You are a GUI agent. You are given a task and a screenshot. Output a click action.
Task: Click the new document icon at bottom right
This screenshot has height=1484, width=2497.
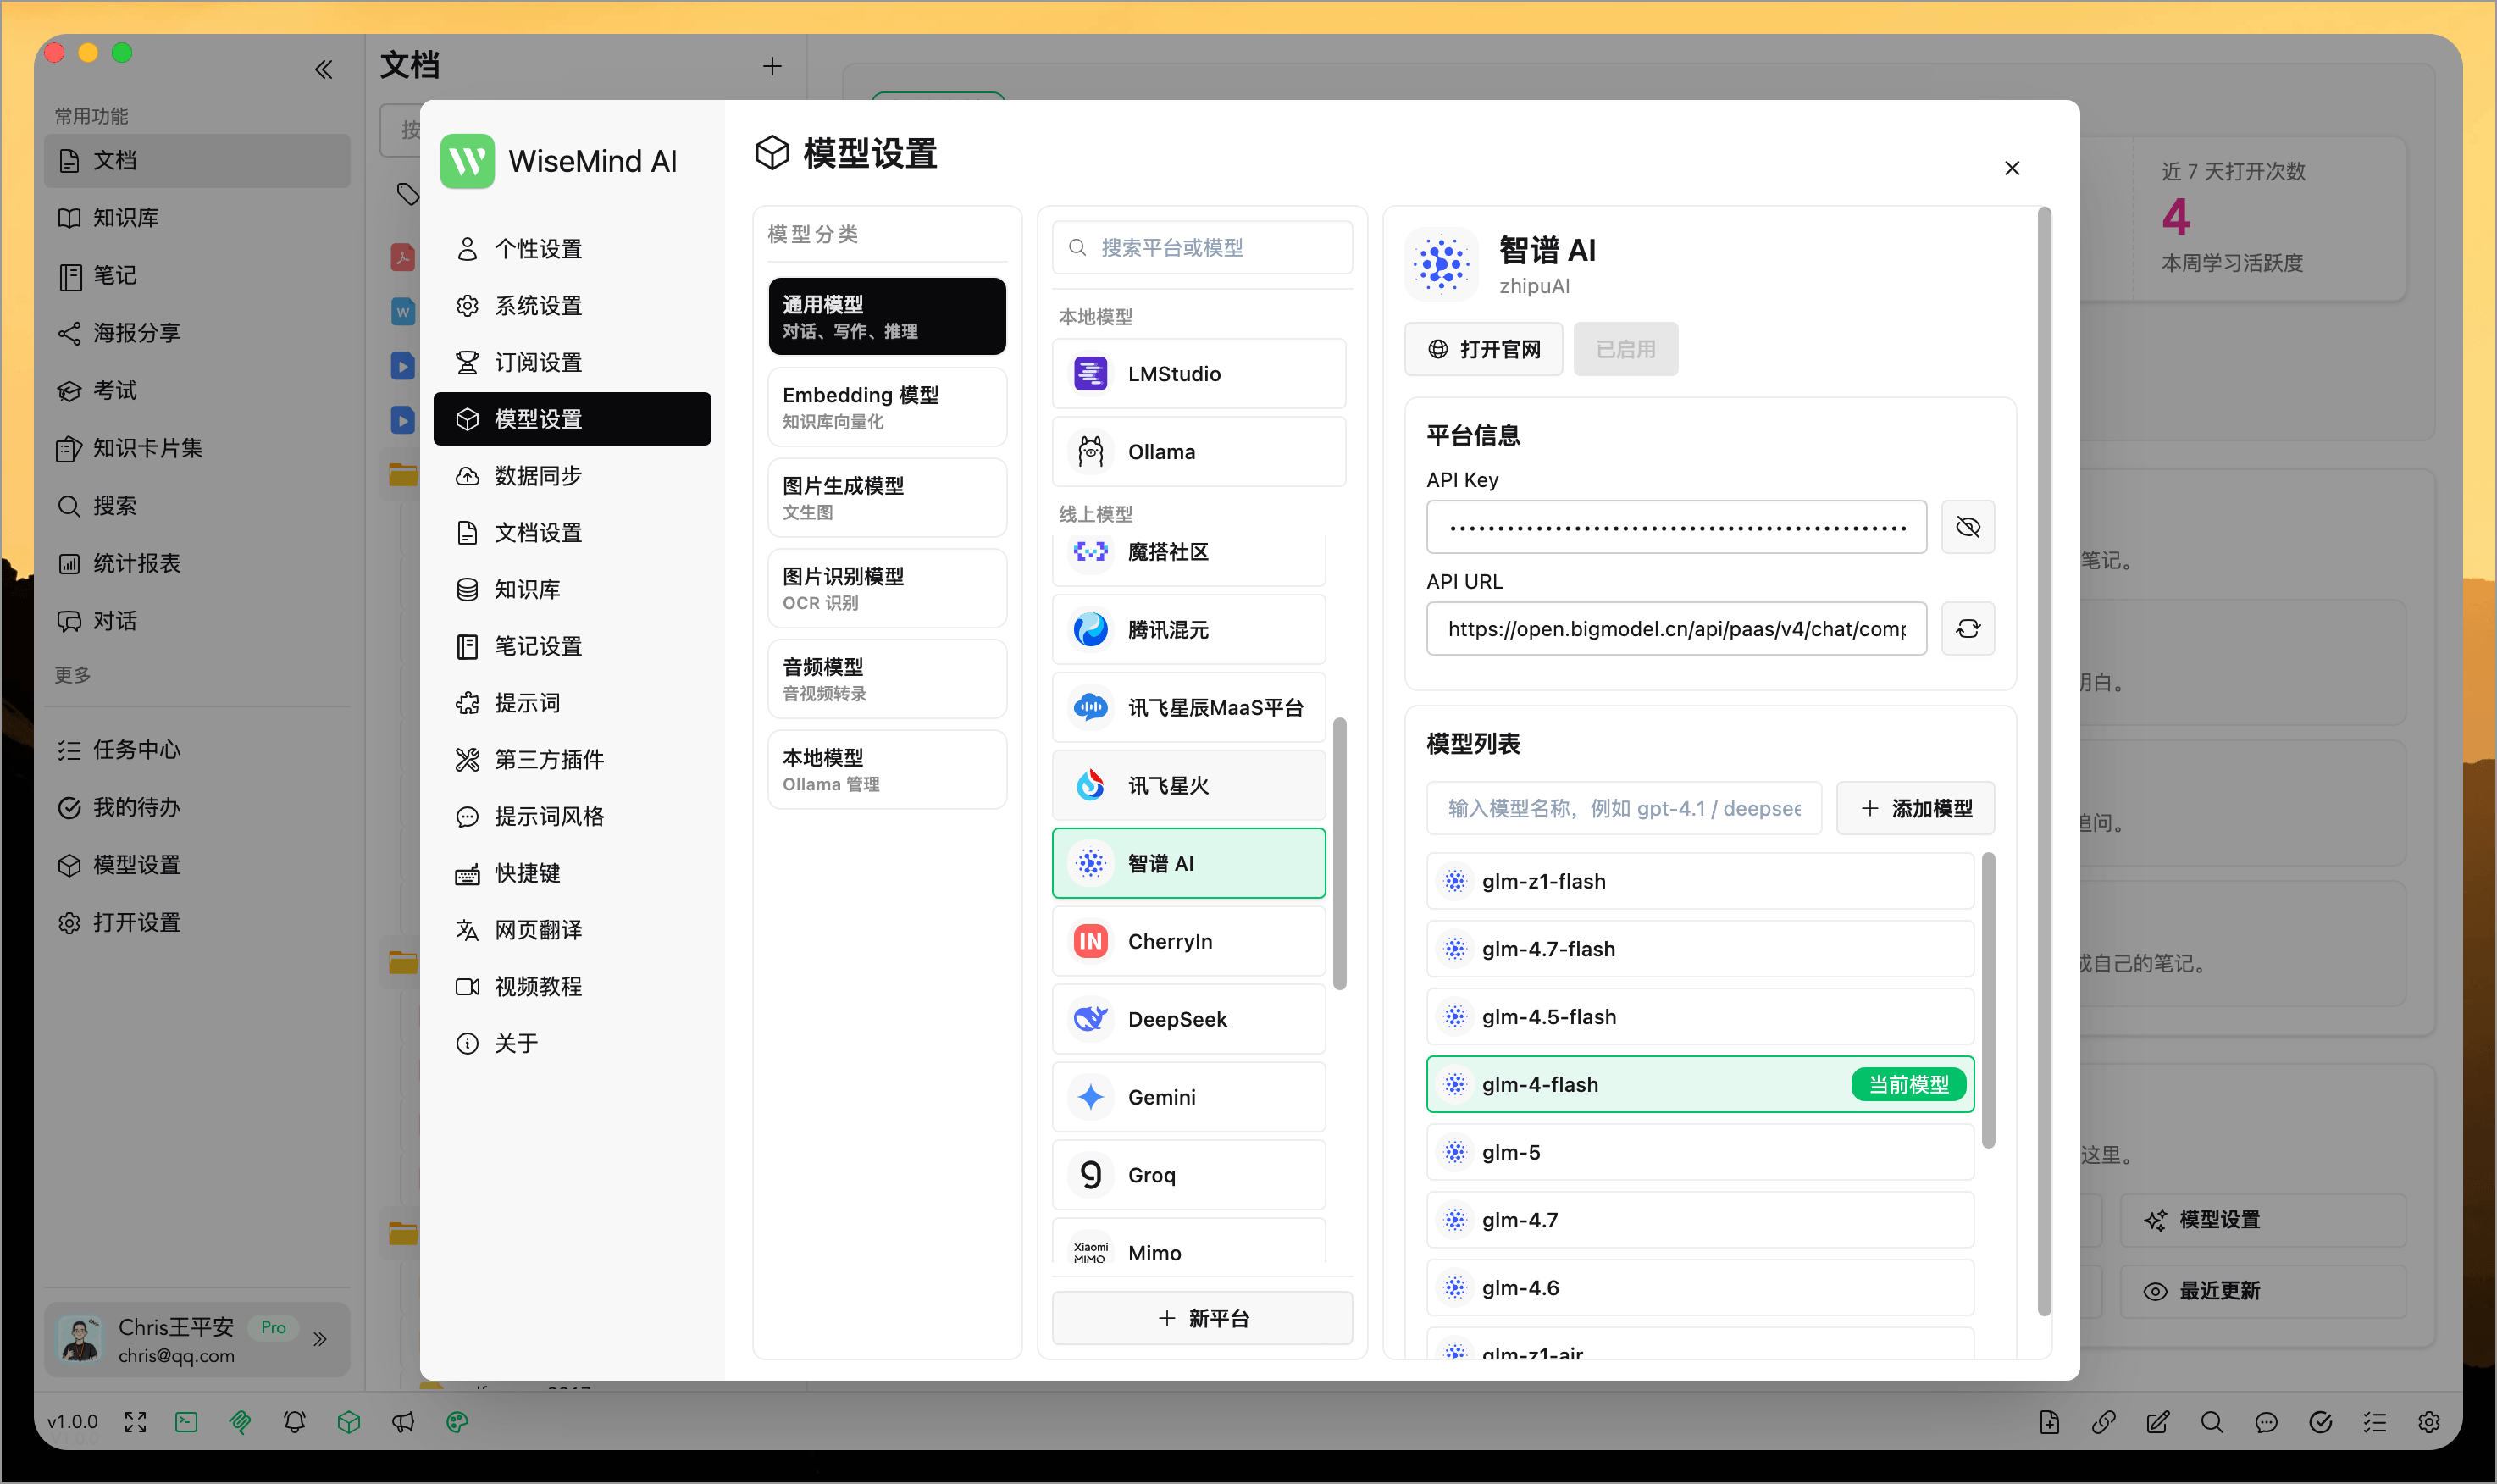click(2049, 1421)
